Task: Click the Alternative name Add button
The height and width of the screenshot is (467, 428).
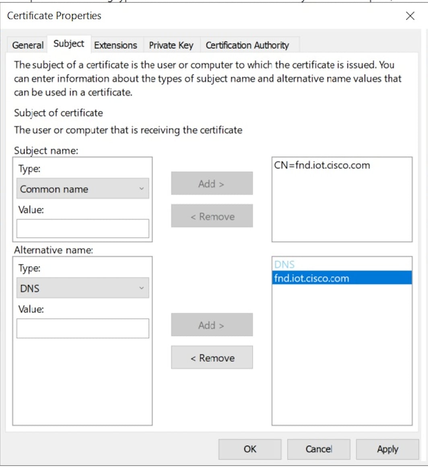Action: click(212, 325)
